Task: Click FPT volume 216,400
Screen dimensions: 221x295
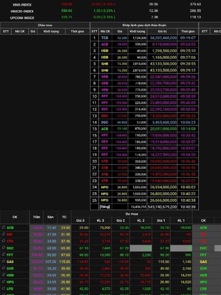Action: pos(141,109)
